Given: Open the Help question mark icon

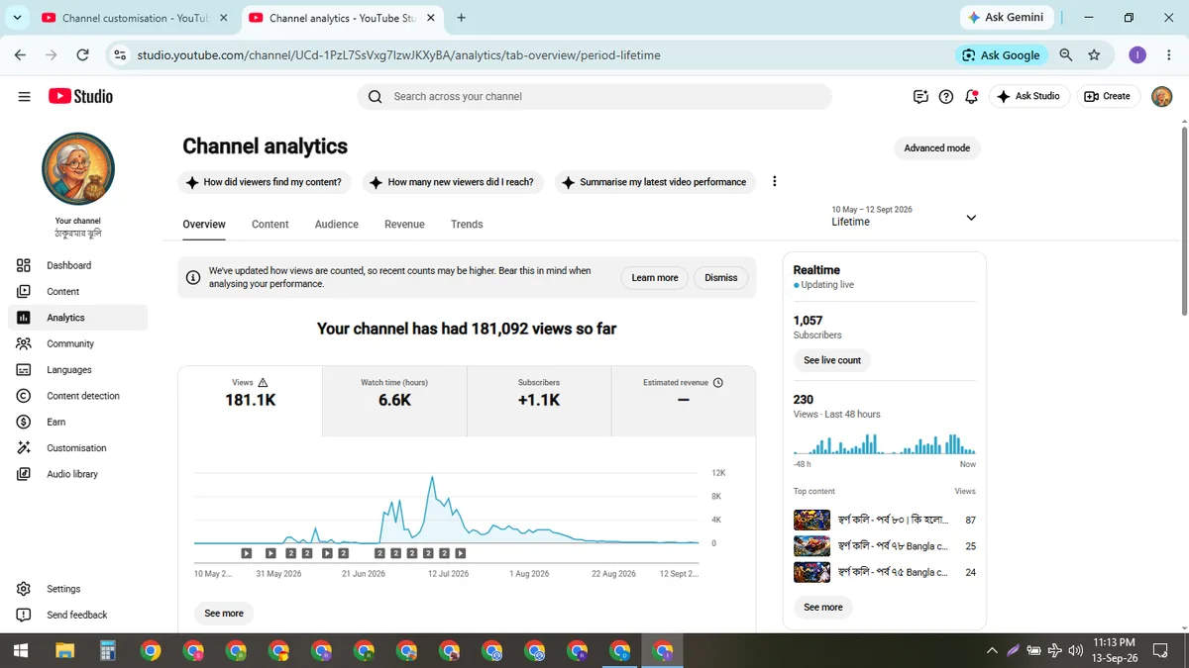Looking at the screenshot, I should (x=946, y=96).
